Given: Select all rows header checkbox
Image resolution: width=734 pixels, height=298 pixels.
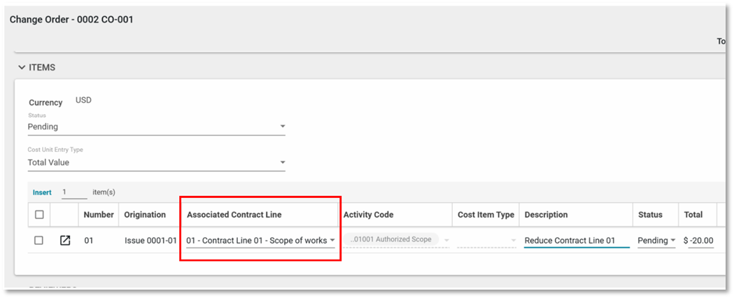Looking at the screenshot, I should (x=39, y=215).
